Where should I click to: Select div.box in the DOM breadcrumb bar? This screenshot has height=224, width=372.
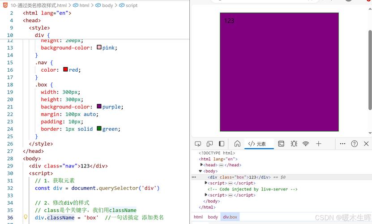[x=230, y=217]
